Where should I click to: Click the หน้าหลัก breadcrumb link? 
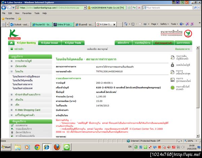pyautogui.click(x=19, y=49)
